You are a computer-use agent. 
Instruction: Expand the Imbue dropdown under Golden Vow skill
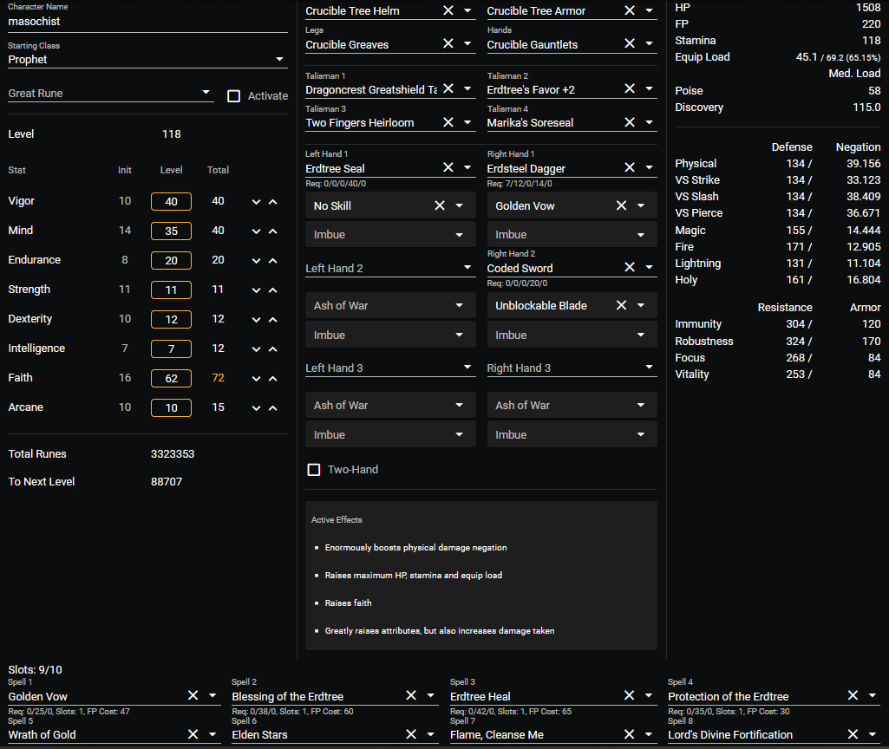[572, 234]
